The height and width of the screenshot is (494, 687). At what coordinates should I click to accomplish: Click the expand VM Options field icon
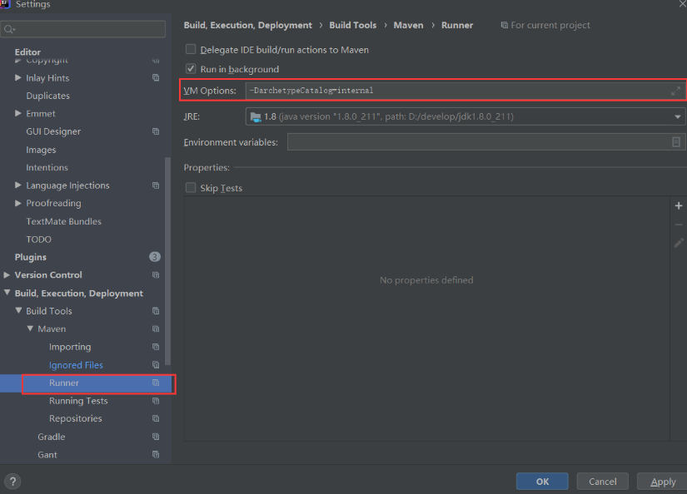pyautogui.click(x=675, y=91)
